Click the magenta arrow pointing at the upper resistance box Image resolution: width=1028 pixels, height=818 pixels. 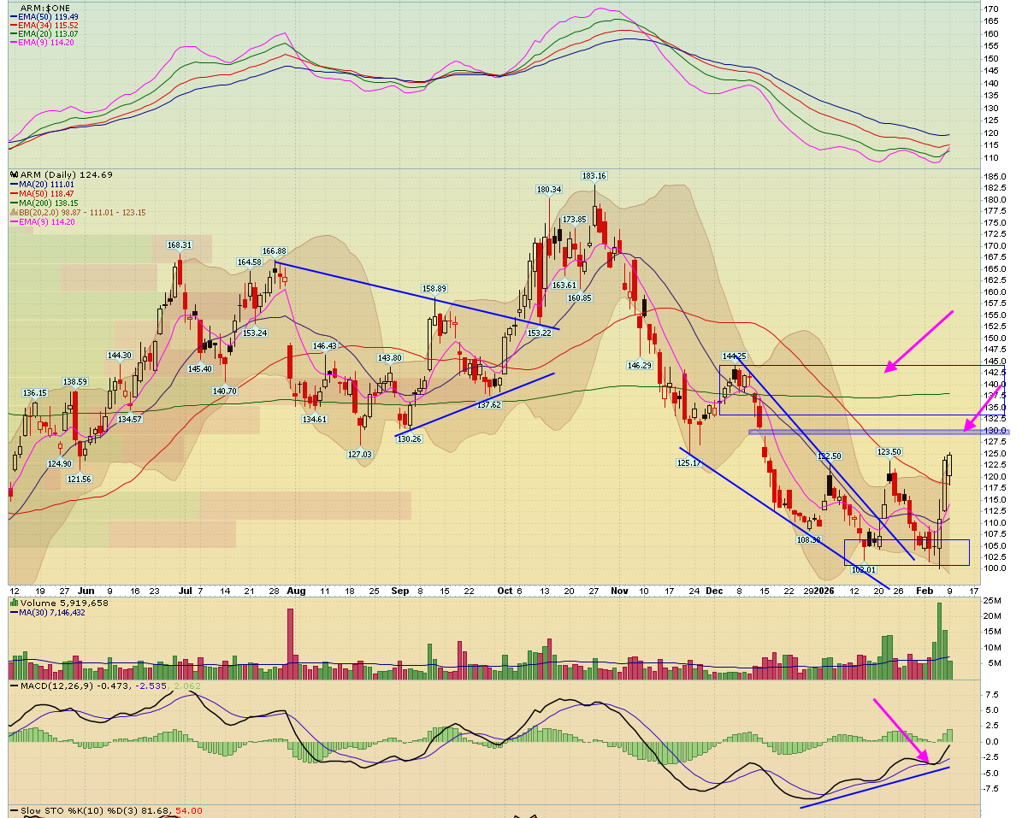coord(918,342)
